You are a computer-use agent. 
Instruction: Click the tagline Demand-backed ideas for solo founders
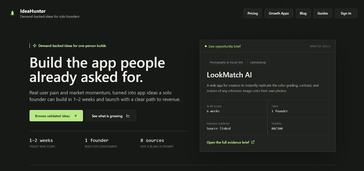50,17
